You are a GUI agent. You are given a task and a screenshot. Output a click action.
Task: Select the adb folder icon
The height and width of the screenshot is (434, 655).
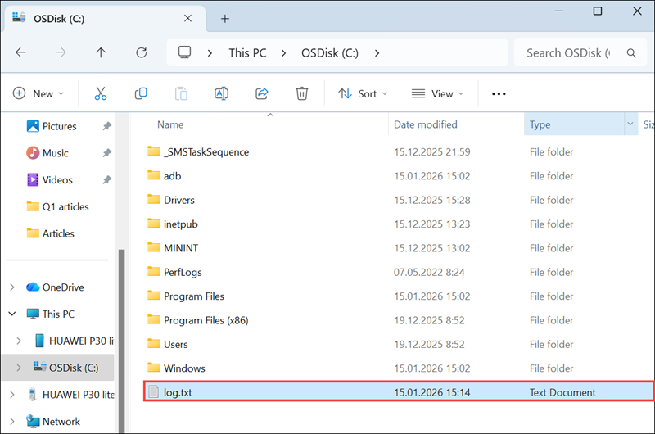tap(154, 175)
